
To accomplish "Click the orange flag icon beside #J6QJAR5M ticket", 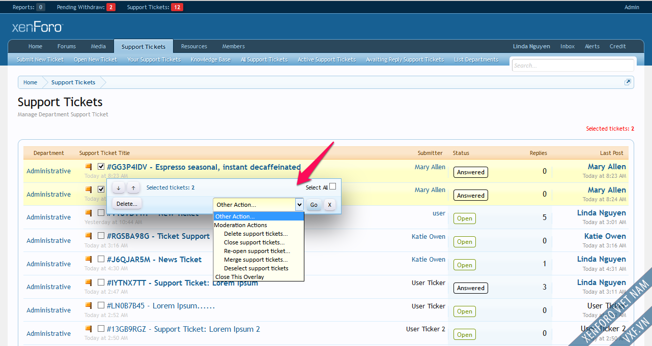I will tap(89, 259).
